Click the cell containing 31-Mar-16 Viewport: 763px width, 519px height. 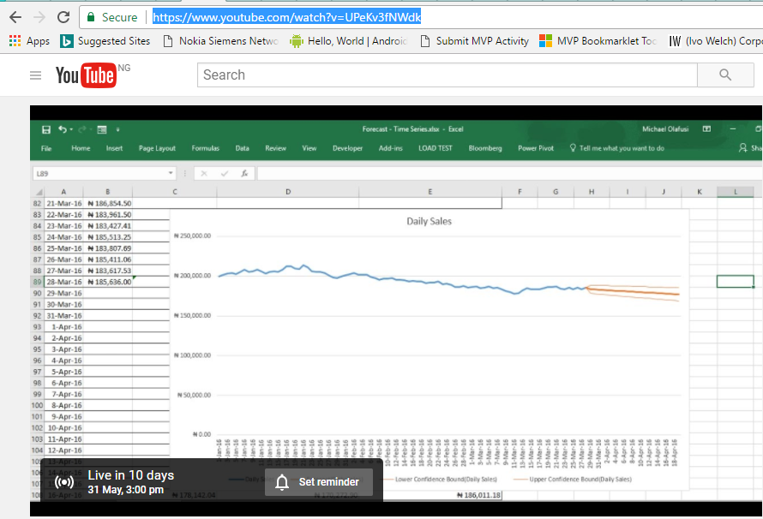pyautogui.click(x=63, y=315)
